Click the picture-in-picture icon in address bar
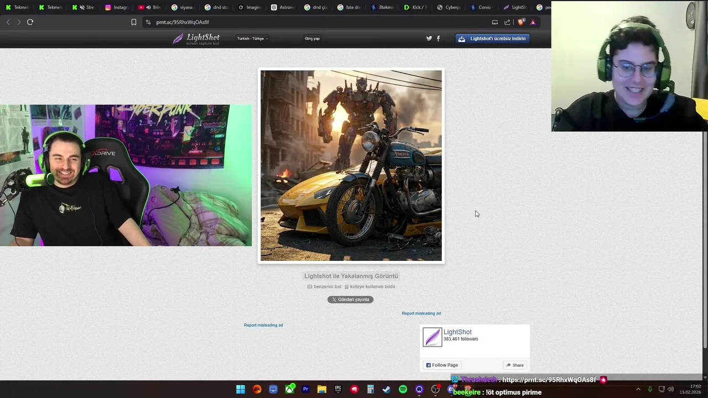The height and width of the screenshot is (398, 708). (494, 22)
